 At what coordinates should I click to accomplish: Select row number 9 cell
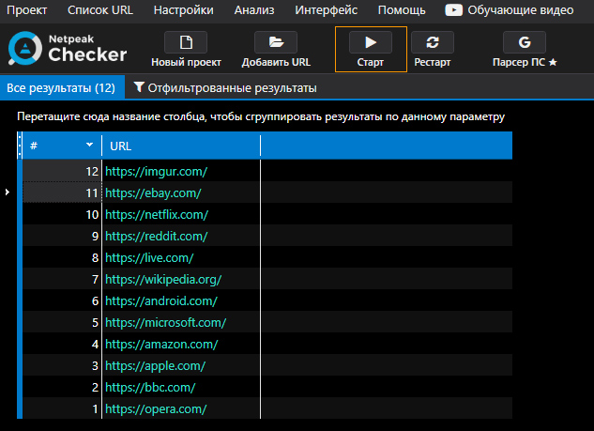point(62,236)
